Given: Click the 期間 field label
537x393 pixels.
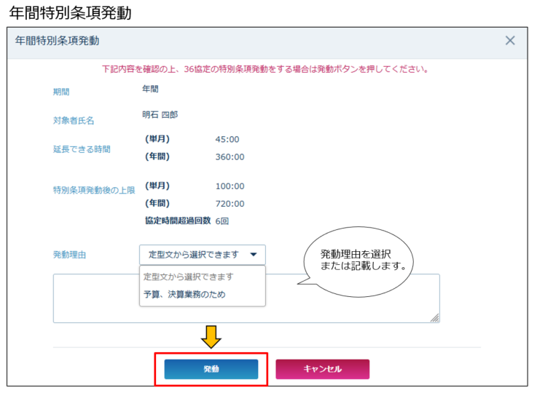Looking at the screenshot, I should [x=62, y=92].
